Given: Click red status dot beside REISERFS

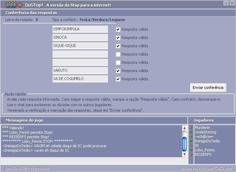Looking at the screenshot, I should (x=191, y=154).
